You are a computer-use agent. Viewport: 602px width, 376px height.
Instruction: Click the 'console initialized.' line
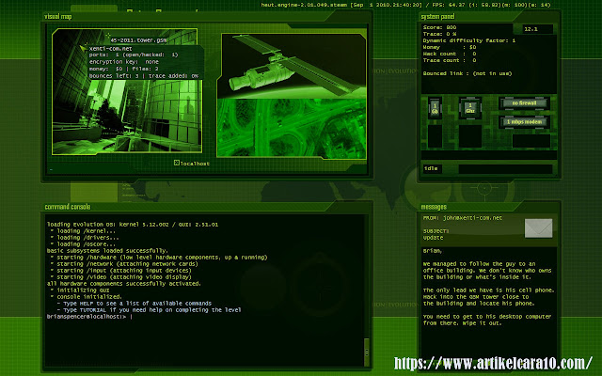pos(87,297)
